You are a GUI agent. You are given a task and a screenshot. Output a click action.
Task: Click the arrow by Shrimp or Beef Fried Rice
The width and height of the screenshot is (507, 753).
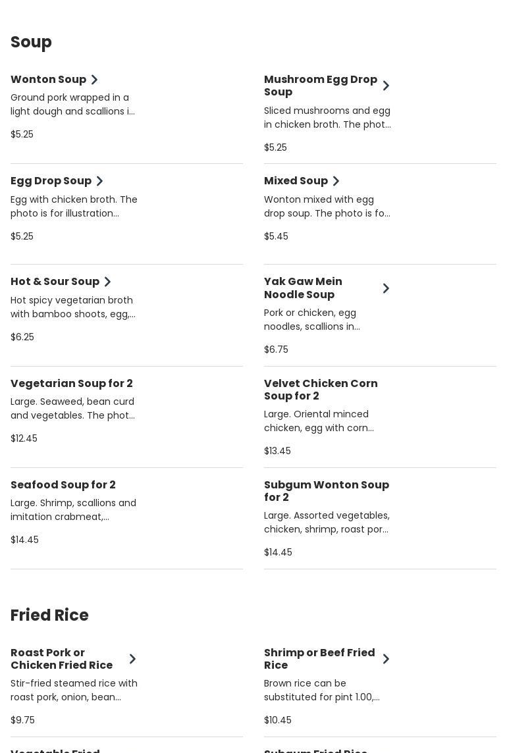coord(387,659)
